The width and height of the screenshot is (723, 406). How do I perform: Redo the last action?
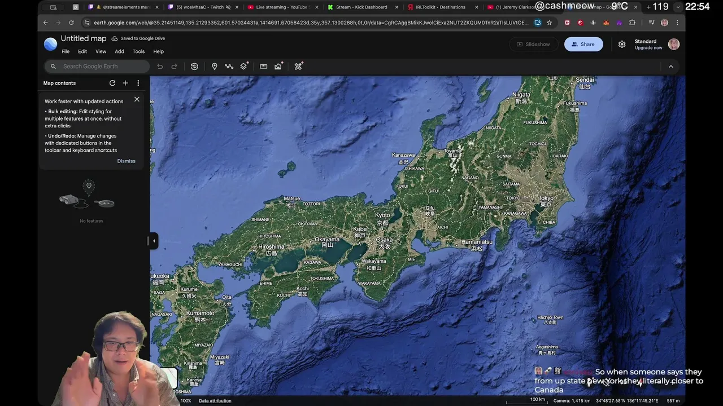click(x=174, y=67)
